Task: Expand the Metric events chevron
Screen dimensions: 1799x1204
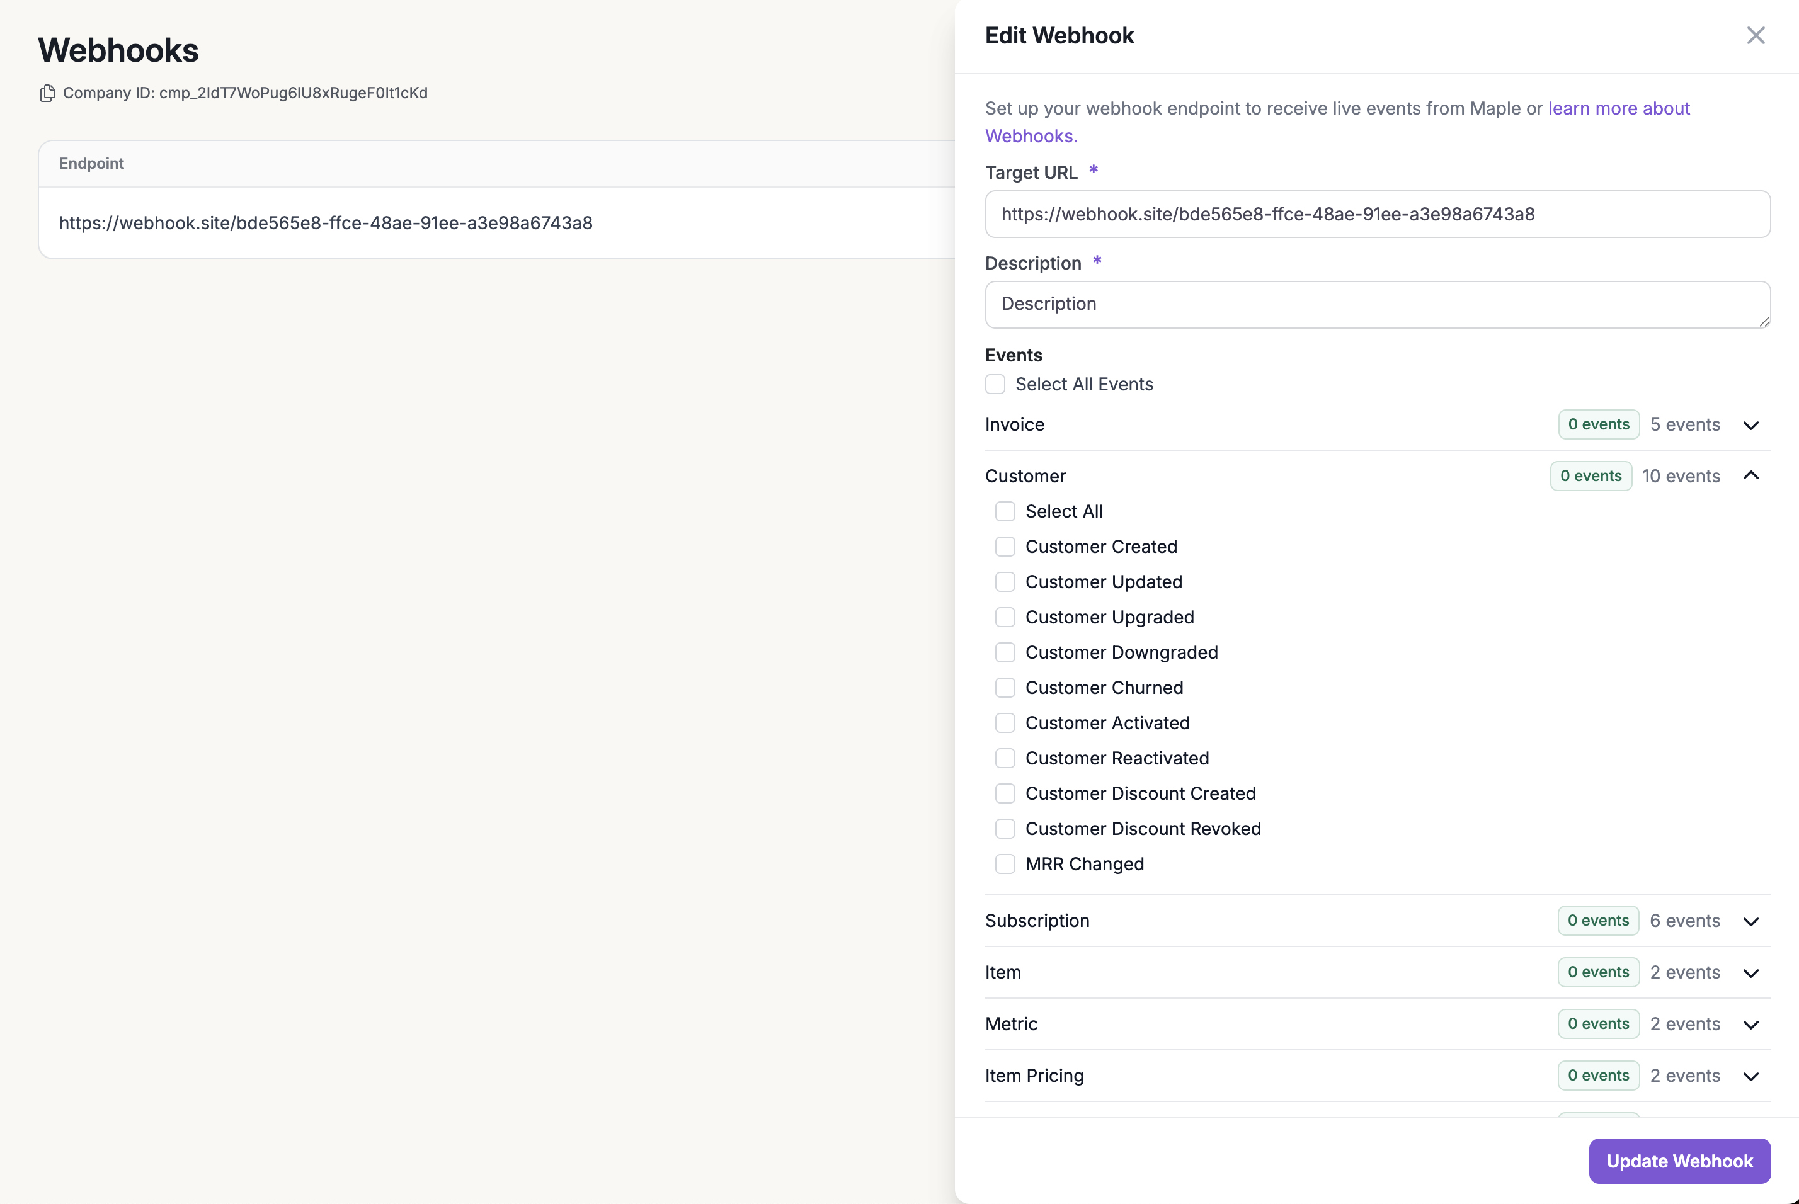Action: coord(1750,1025)
